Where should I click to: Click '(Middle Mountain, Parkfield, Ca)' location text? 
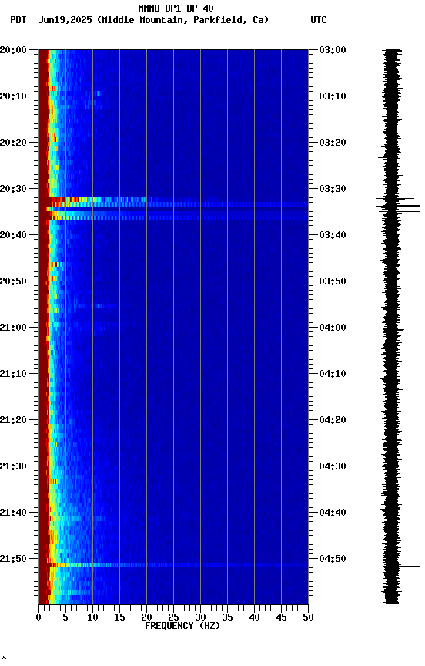tap(182, 20)
